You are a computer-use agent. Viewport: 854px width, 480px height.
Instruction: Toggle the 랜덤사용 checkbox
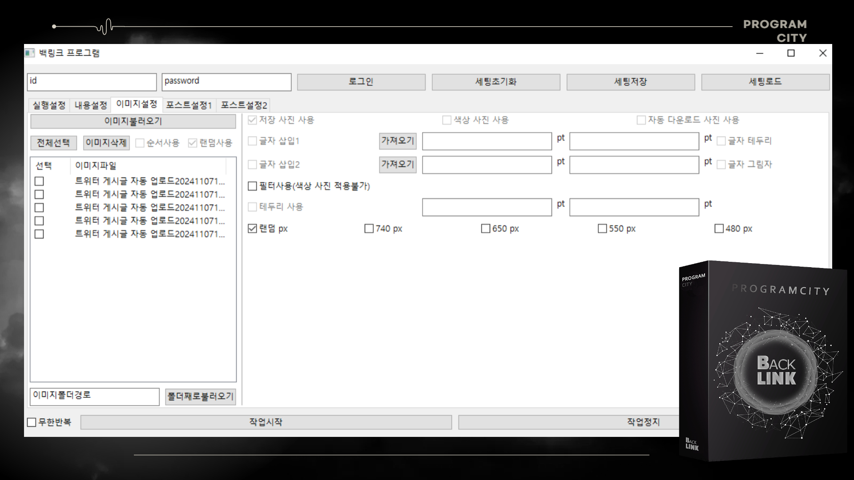[193, 143]
